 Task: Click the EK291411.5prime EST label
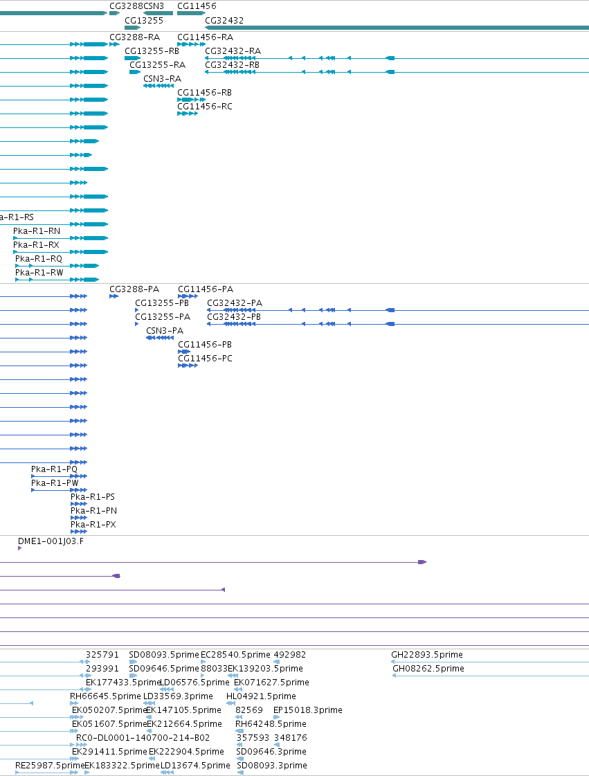tap(110, 752)
